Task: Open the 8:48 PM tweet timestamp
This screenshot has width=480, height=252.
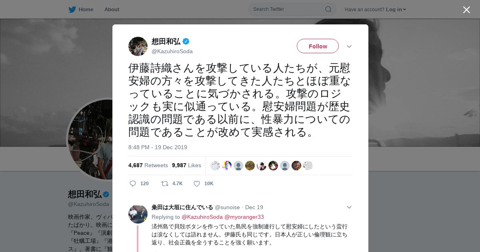Action: click(158, 147)
